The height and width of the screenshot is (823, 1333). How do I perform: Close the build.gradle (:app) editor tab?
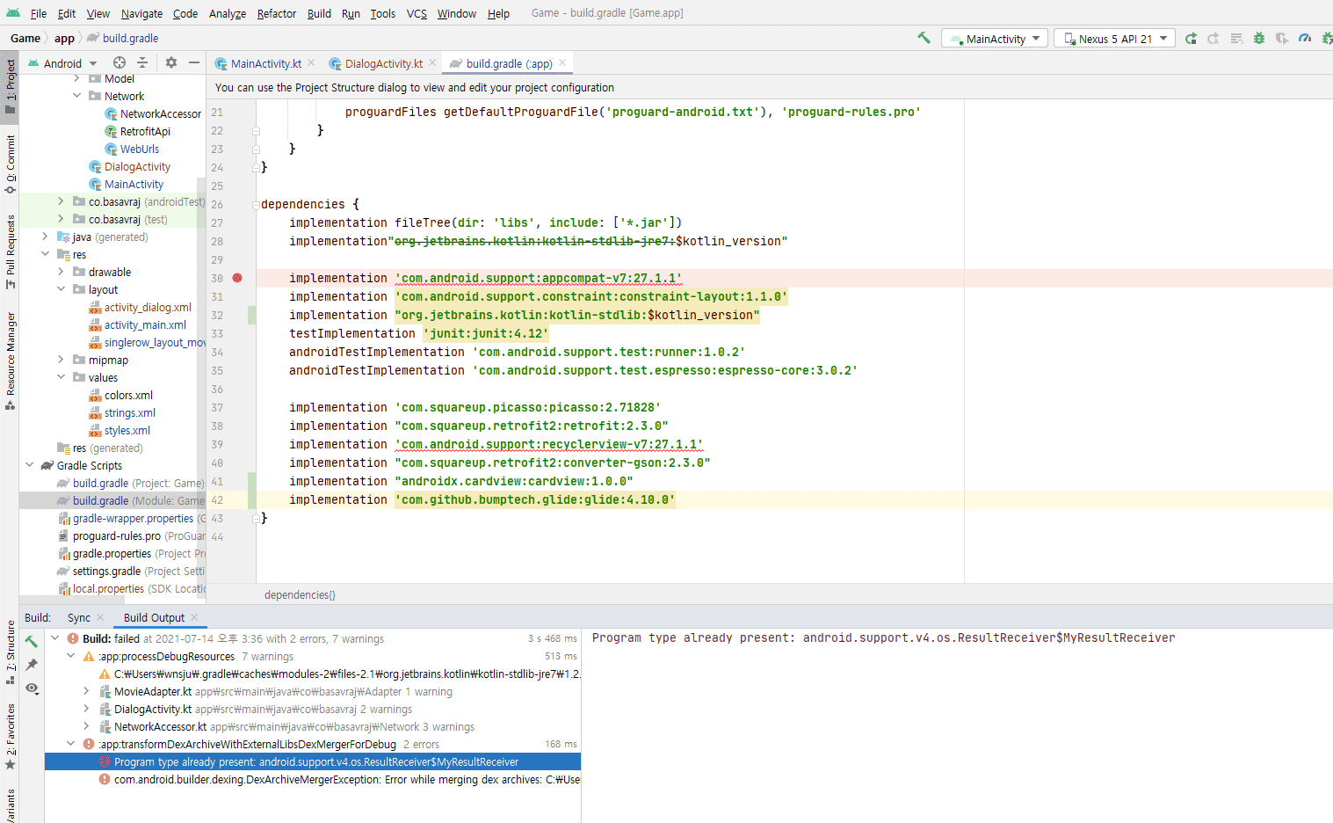pyautogui.click(x=563, y=63)
